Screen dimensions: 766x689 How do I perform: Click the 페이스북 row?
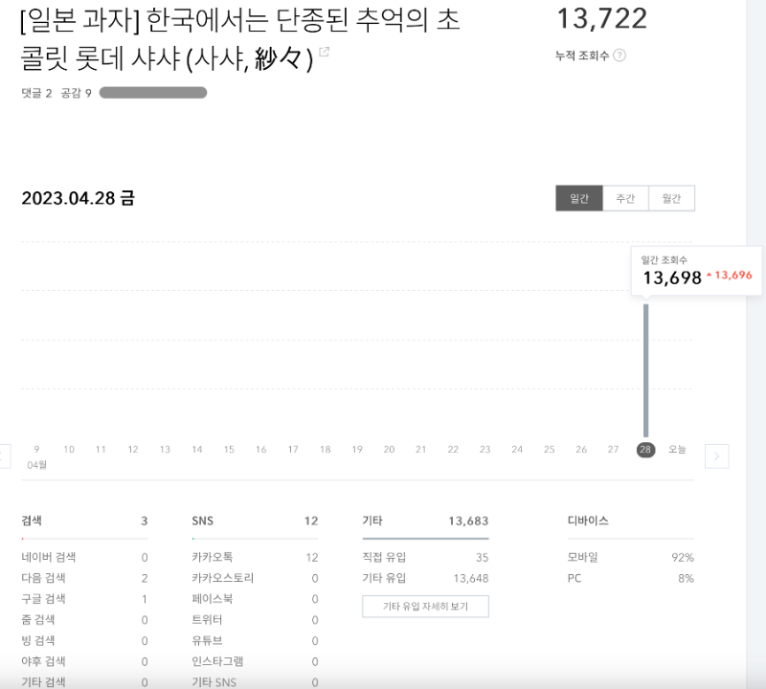tap(255, 599)
